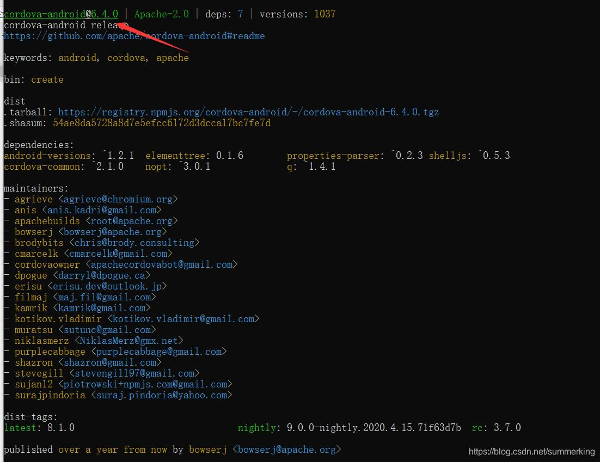Click the dependencies: section label
This screenshot has width=600, height=462.
point(39,145)
